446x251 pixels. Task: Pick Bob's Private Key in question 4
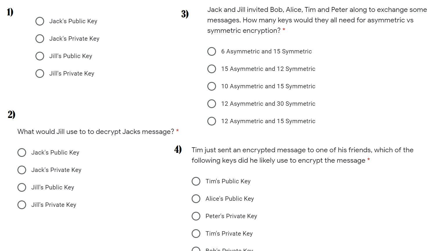196,249
